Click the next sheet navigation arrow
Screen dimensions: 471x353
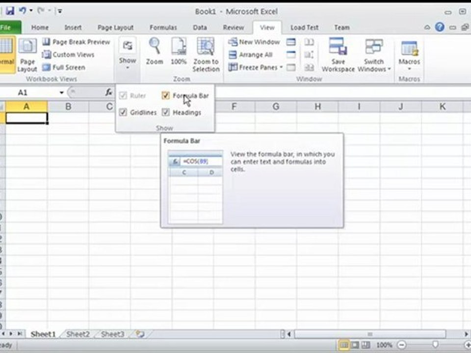coord(11,334)
